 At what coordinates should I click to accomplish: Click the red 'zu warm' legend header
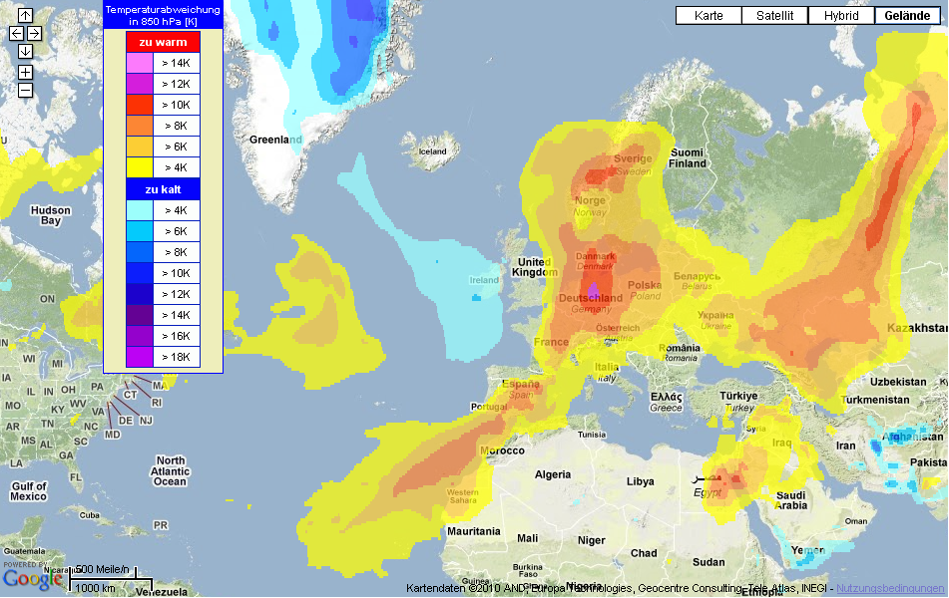164,42
